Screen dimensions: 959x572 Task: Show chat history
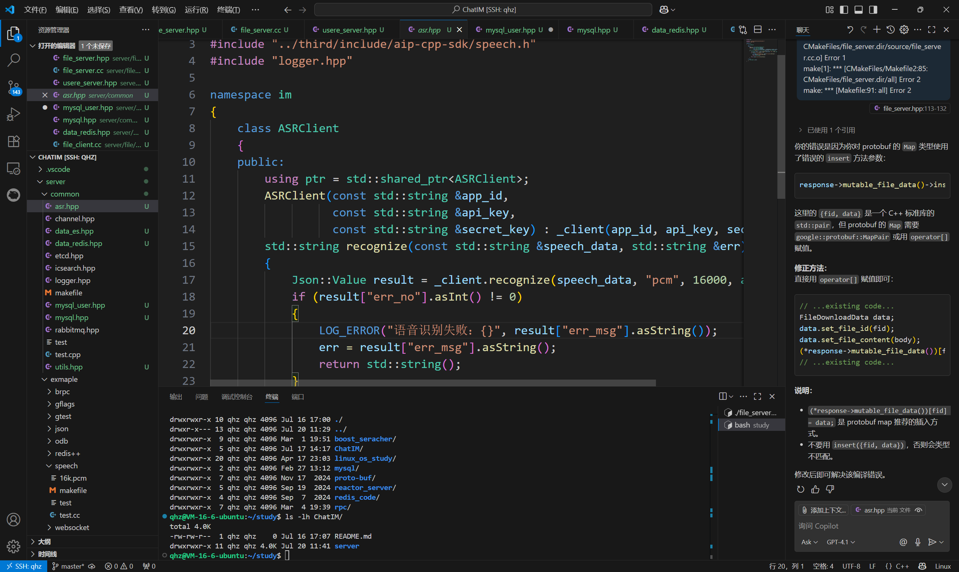890,30
